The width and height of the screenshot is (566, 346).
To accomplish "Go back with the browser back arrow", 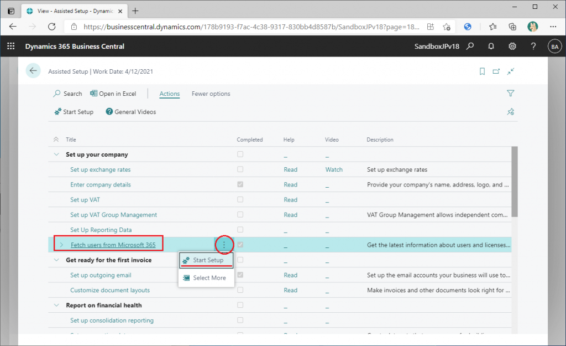I will (x=13, y=27).
